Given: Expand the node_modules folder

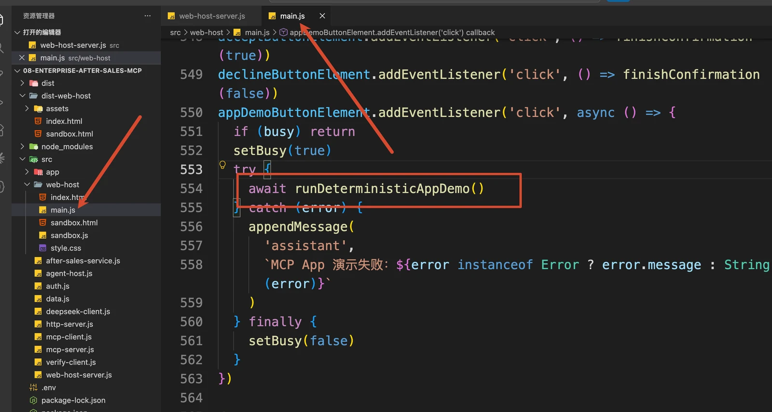Looking at the screenshot, I should coord(22,147).
